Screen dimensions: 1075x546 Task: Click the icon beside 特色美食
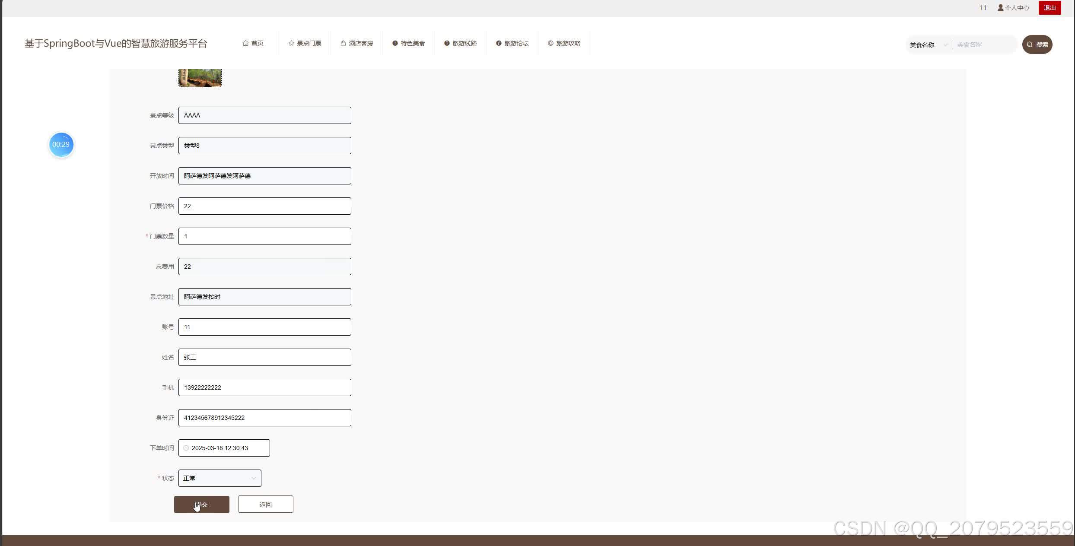point(395,43)
